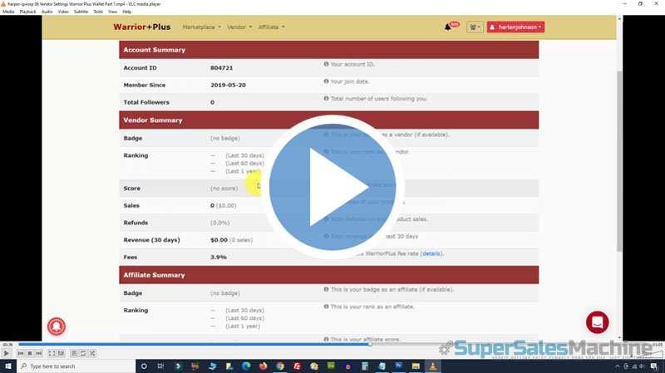Image resolution: width=665 pixels, height=373 pixels.
Task: Toggle VLC fullscreen mode
Action: pyautogui.click(x=52, y=354)
